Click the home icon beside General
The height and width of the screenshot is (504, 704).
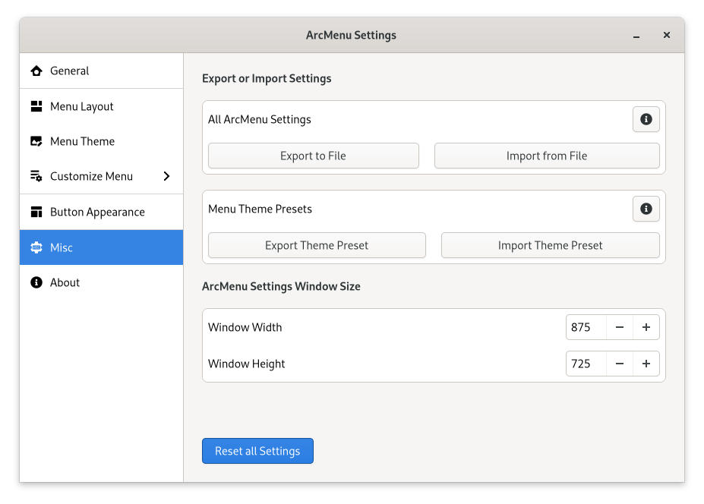click(x=36, y=71)
